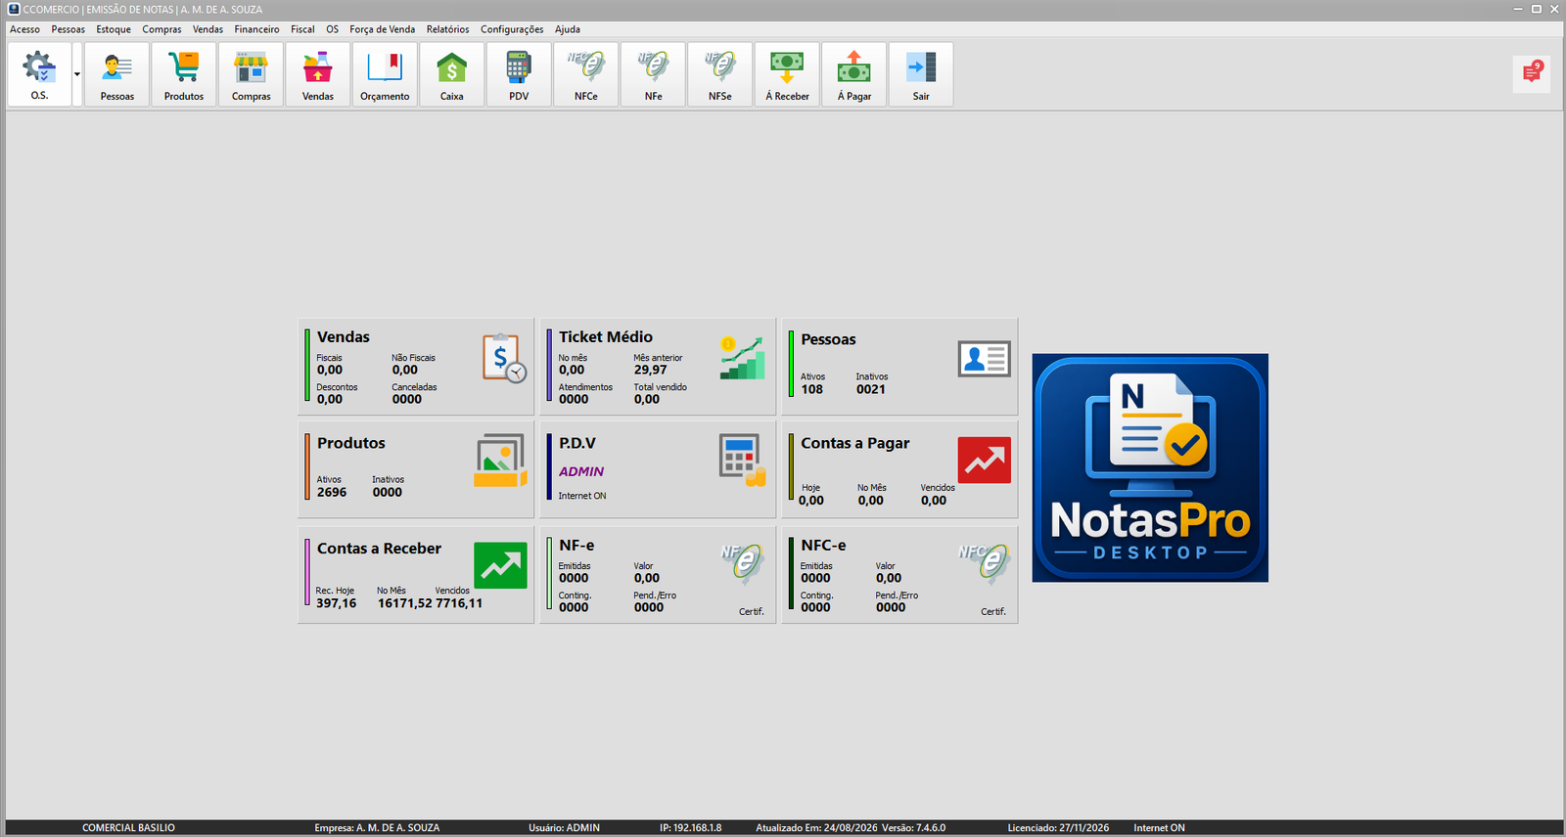The width and height of the screenshot is (1566, 837).
Task: Open Caixa from the toolbar
Action: coord(452,74)
